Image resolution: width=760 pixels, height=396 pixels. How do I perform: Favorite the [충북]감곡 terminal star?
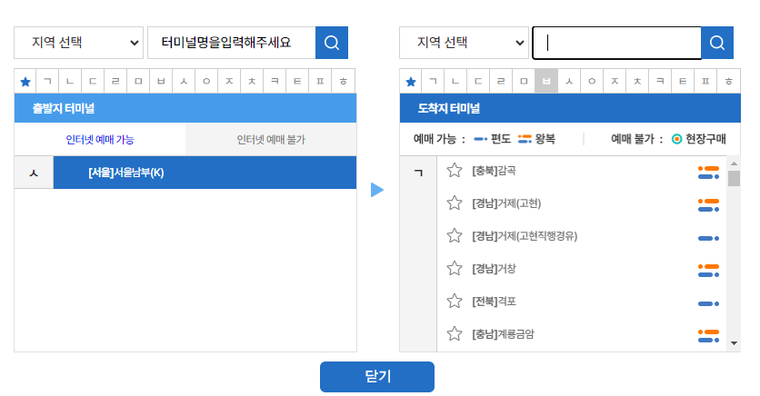[455, 171]
